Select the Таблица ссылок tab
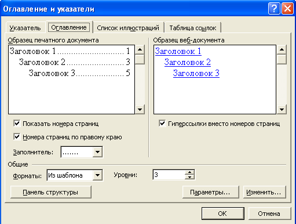The height and width of the screenshot is (224, 296). tap(193, 28)
